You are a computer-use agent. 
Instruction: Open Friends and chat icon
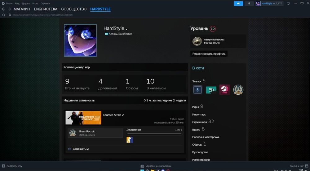pos(307,166)
